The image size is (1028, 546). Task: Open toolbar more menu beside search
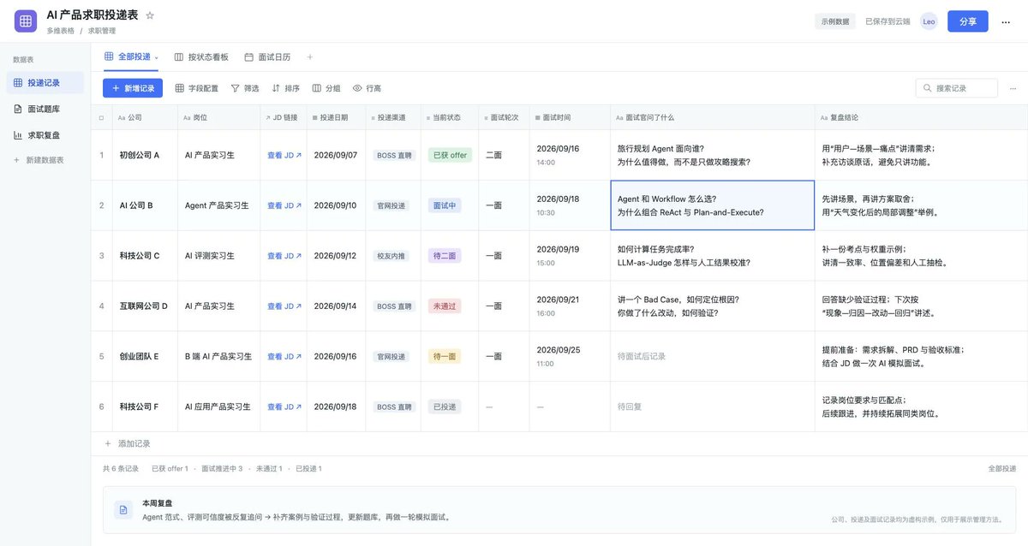click(x=1013, y=88)
